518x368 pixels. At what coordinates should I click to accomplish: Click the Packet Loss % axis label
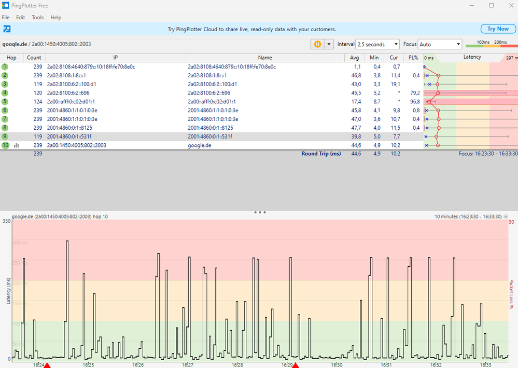511,294
